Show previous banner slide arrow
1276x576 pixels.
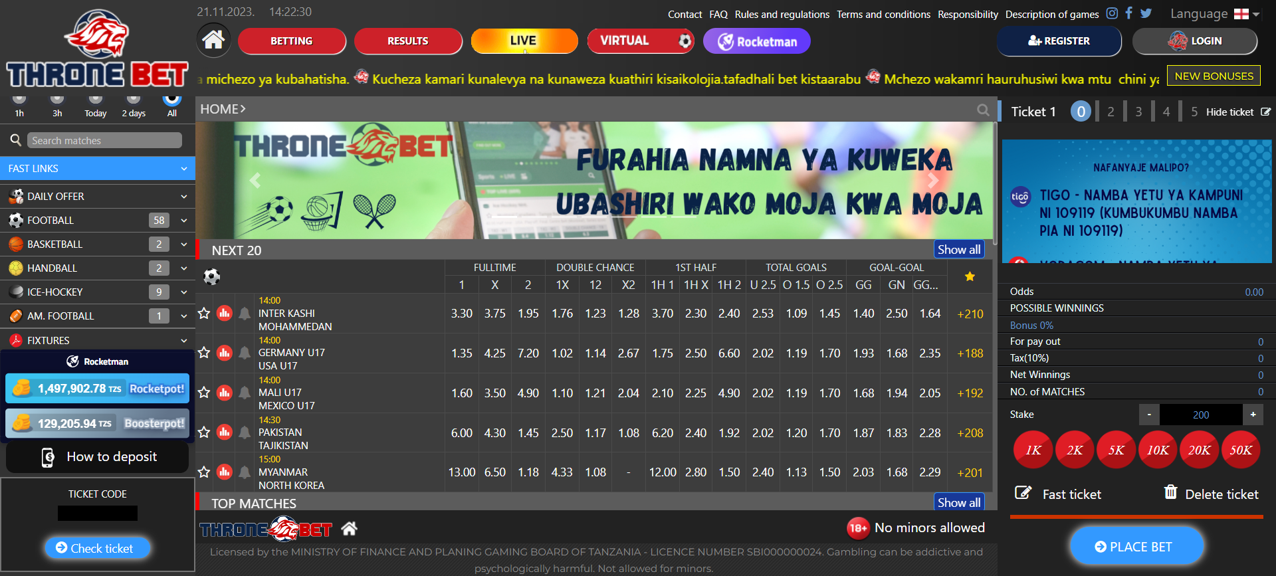[x=255, y=180]
